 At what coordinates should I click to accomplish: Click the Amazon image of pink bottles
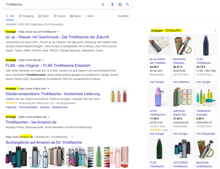coord(119,157)
